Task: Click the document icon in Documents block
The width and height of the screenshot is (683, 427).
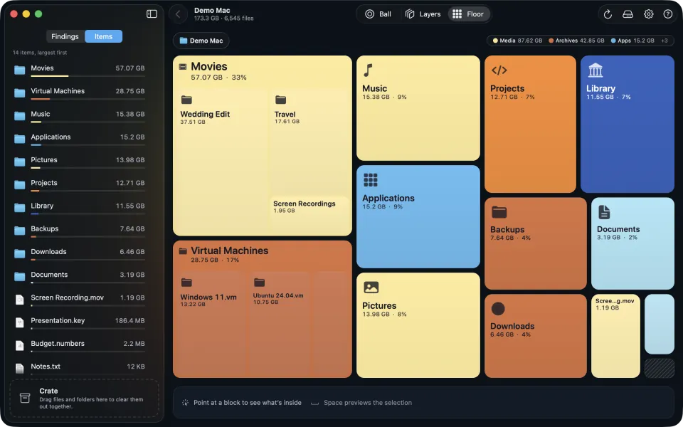Action: (x=604, y=212)
